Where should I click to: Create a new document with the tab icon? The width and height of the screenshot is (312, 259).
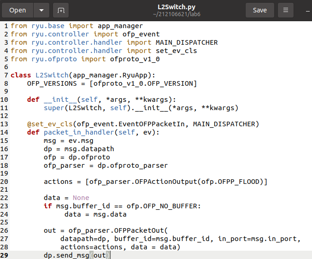pos(60,10)
